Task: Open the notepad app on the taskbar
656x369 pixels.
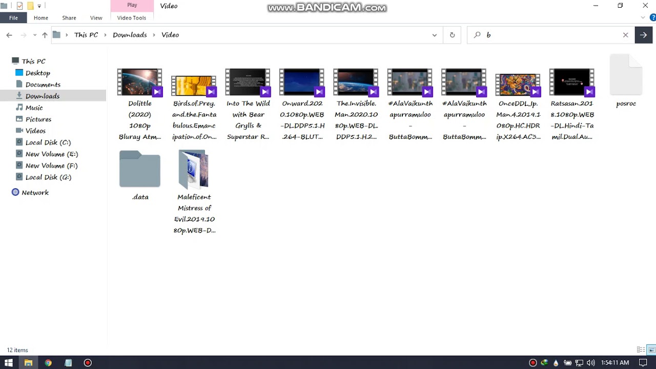Action: pos(68,363)
